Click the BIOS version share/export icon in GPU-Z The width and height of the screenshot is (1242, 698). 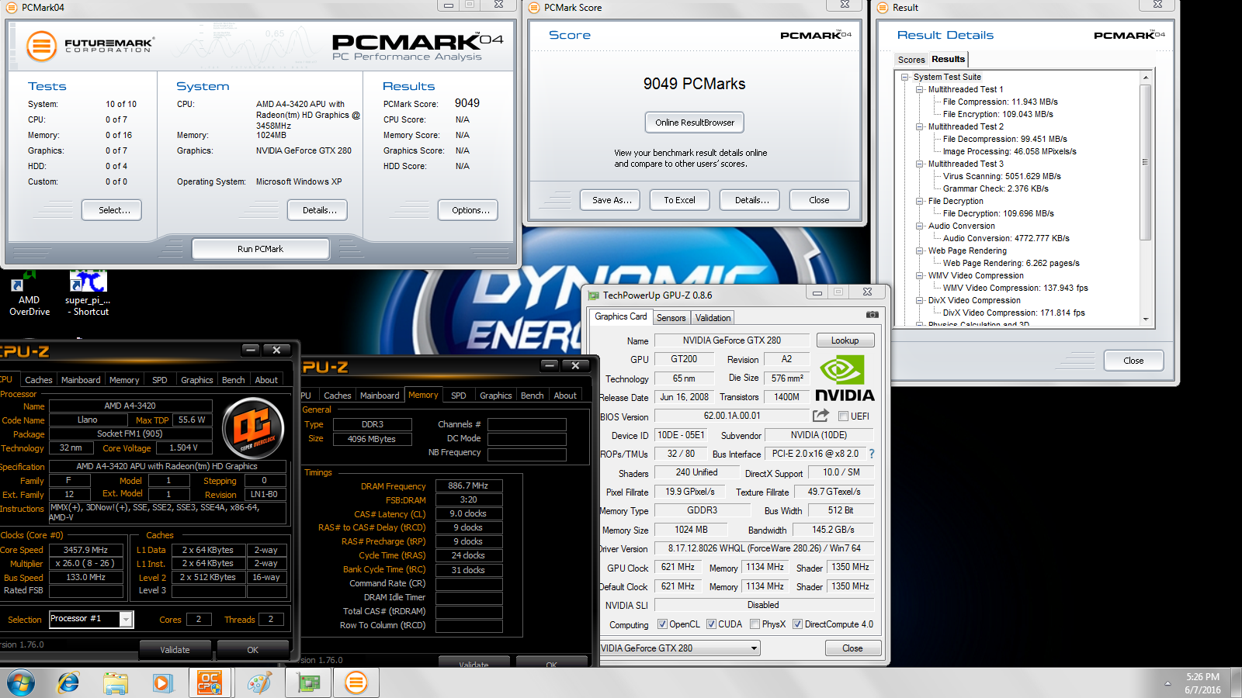pos(820,416)
